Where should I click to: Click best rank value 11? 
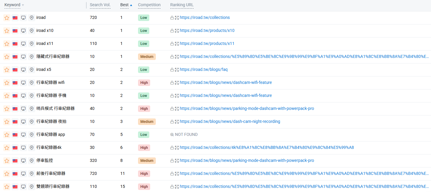point(123,174)
